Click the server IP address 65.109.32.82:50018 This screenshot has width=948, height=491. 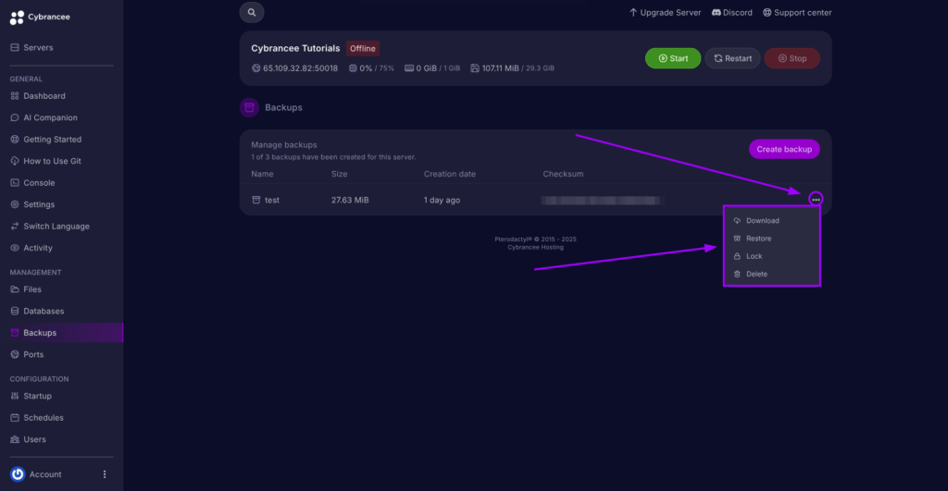point(300,68)
